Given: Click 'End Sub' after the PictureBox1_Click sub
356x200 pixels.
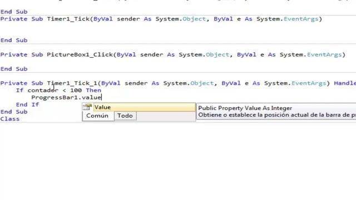Looking at the screenshot, I should 14,69.
